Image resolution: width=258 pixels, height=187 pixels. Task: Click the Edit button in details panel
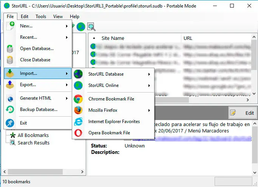[x=243, y=113]
